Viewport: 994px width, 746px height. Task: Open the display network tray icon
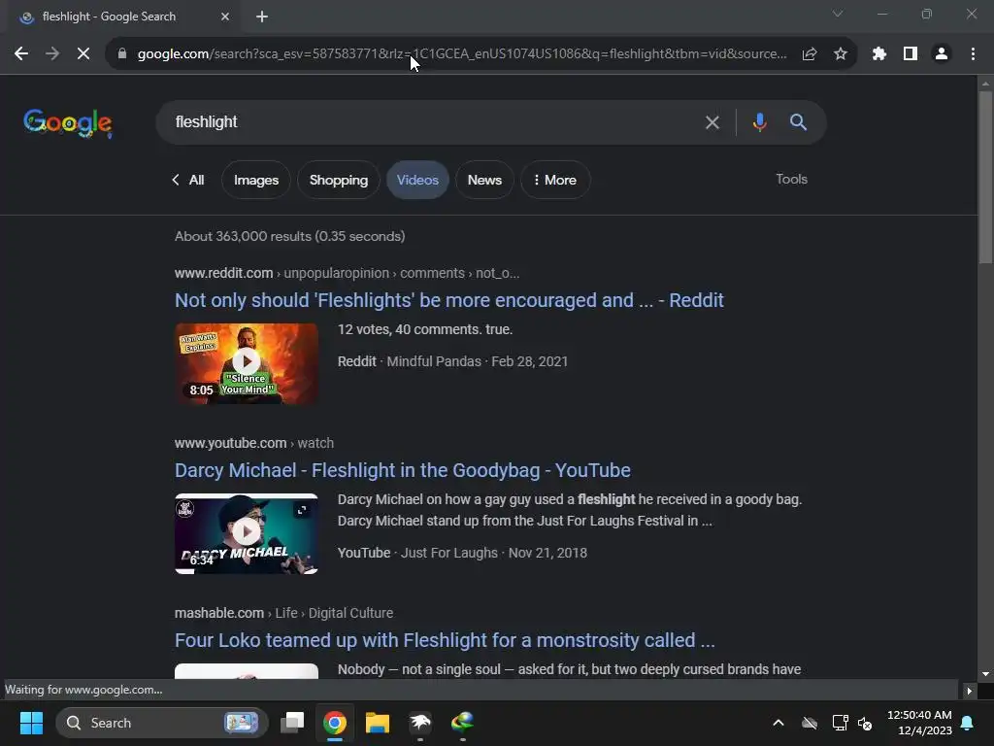tap(840, 723)
